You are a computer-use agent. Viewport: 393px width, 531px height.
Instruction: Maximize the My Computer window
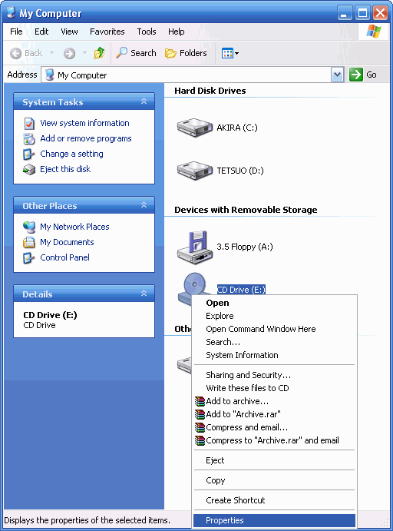362,13
